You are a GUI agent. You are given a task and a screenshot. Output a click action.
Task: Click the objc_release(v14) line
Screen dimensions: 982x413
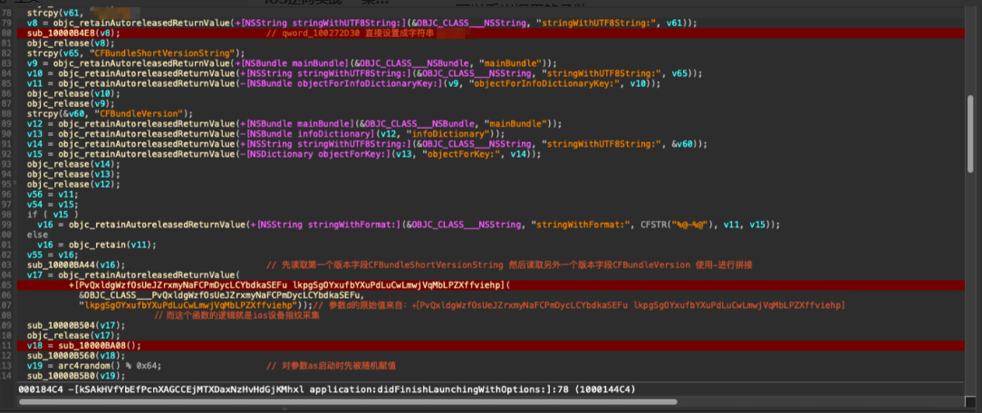click(73, 164)
